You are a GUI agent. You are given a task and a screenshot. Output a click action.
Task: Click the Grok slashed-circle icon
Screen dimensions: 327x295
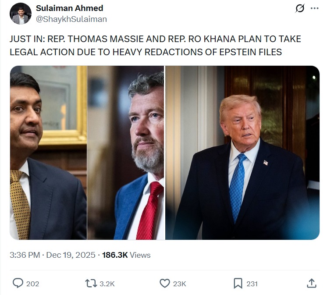coord(300,8)
